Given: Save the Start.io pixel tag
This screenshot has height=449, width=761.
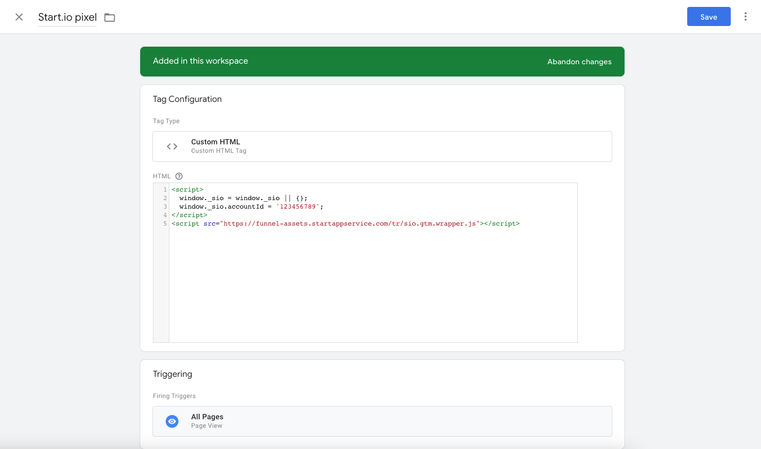Looking at the screenshot, I should coord(708,16).
